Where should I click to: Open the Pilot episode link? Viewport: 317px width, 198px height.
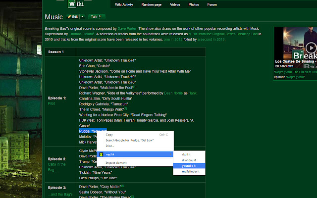pyautogui.click(x=52, y=103)
